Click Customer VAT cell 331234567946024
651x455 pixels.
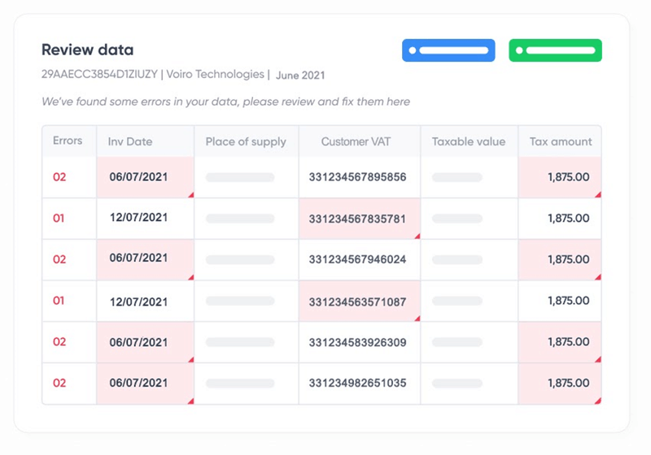tap(357, 260)
